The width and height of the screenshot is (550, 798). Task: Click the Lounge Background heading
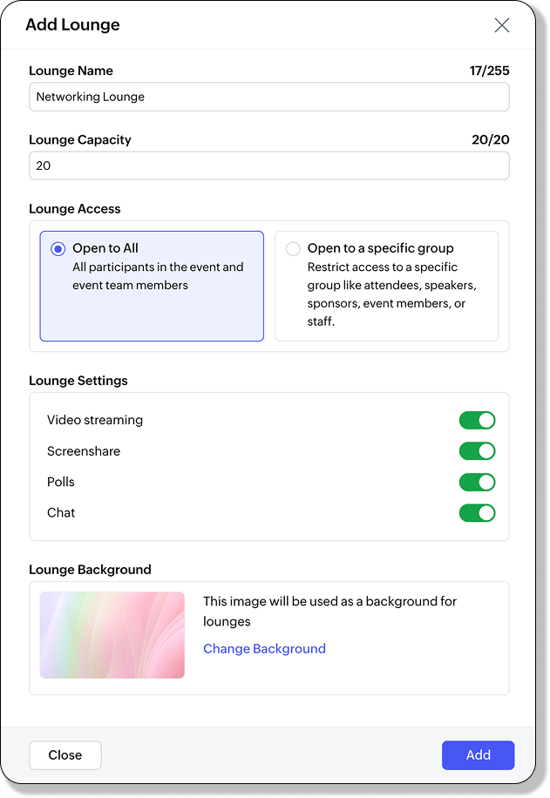click(90, 570)
